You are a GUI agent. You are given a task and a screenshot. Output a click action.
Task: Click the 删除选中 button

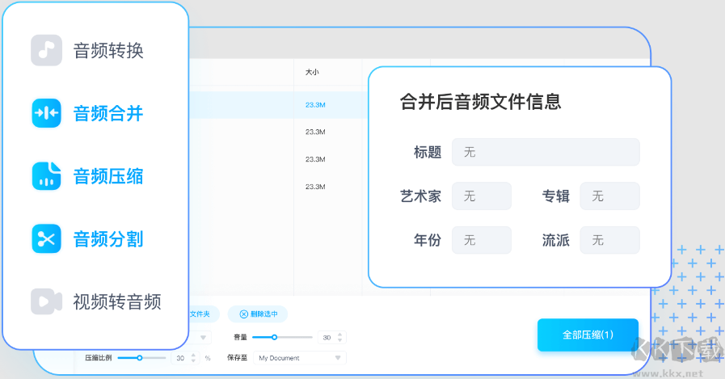click(258, 314)
